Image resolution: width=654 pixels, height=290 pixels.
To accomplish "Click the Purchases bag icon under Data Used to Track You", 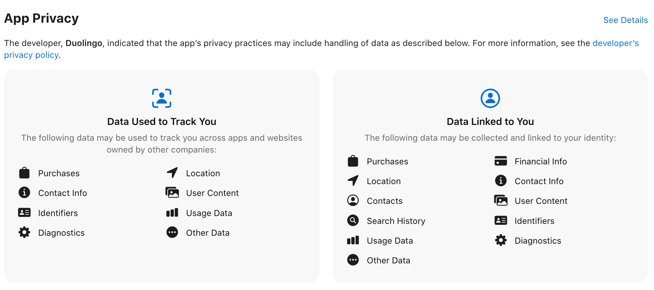I will [24, 173].
